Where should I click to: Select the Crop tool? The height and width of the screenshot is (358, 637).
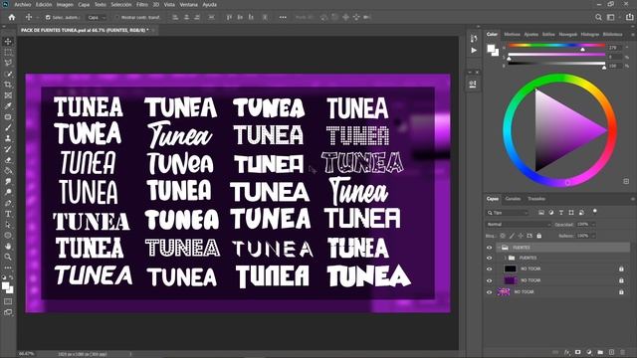coord(8,85)
